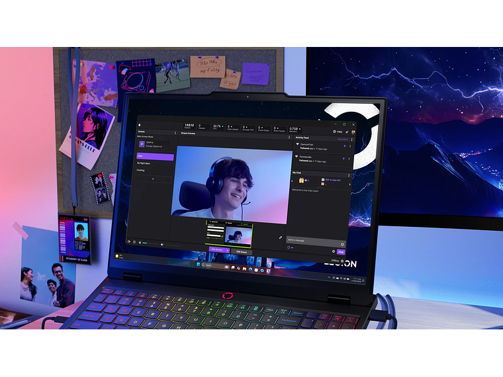Click the Edit Scene button
The image size is (503, 377).
242,251
